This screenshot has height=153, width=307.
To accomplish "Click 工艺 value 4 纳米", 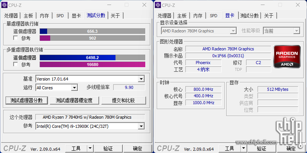I will (203, 69).
